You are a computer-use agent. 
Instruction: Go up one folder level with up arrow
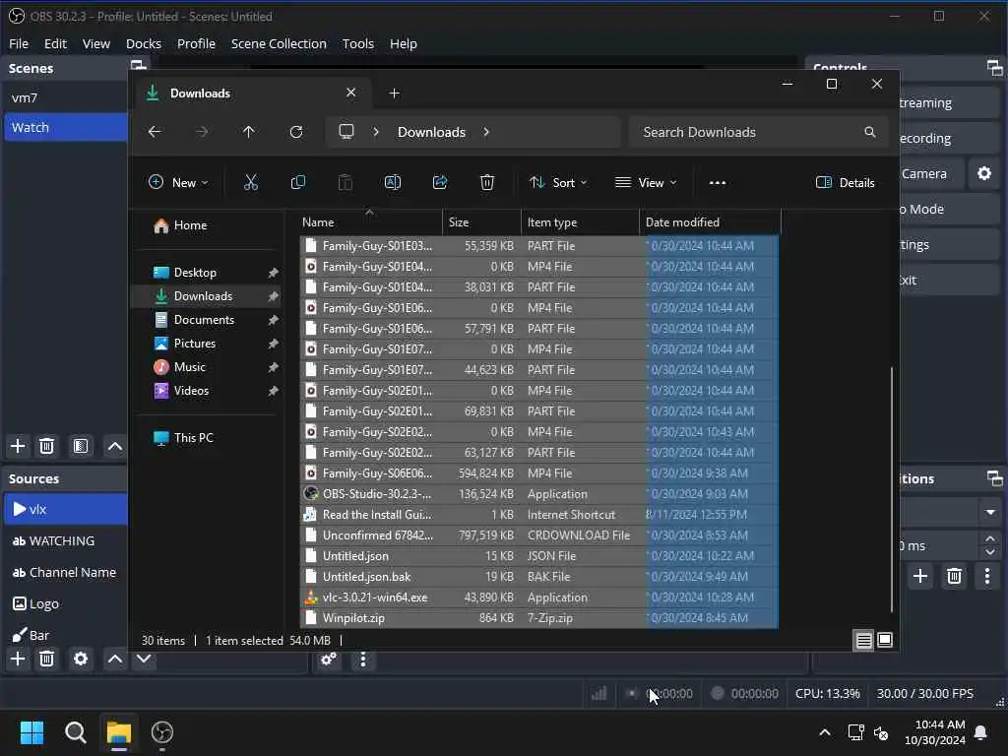[x=249, y=132]
